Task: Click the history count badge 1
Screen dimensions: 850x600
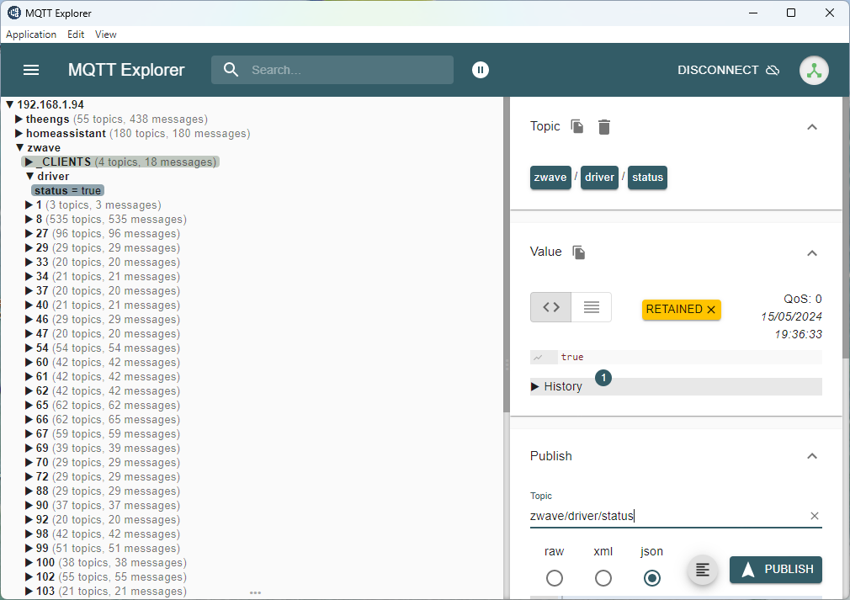Action: (x=603, y=378)
